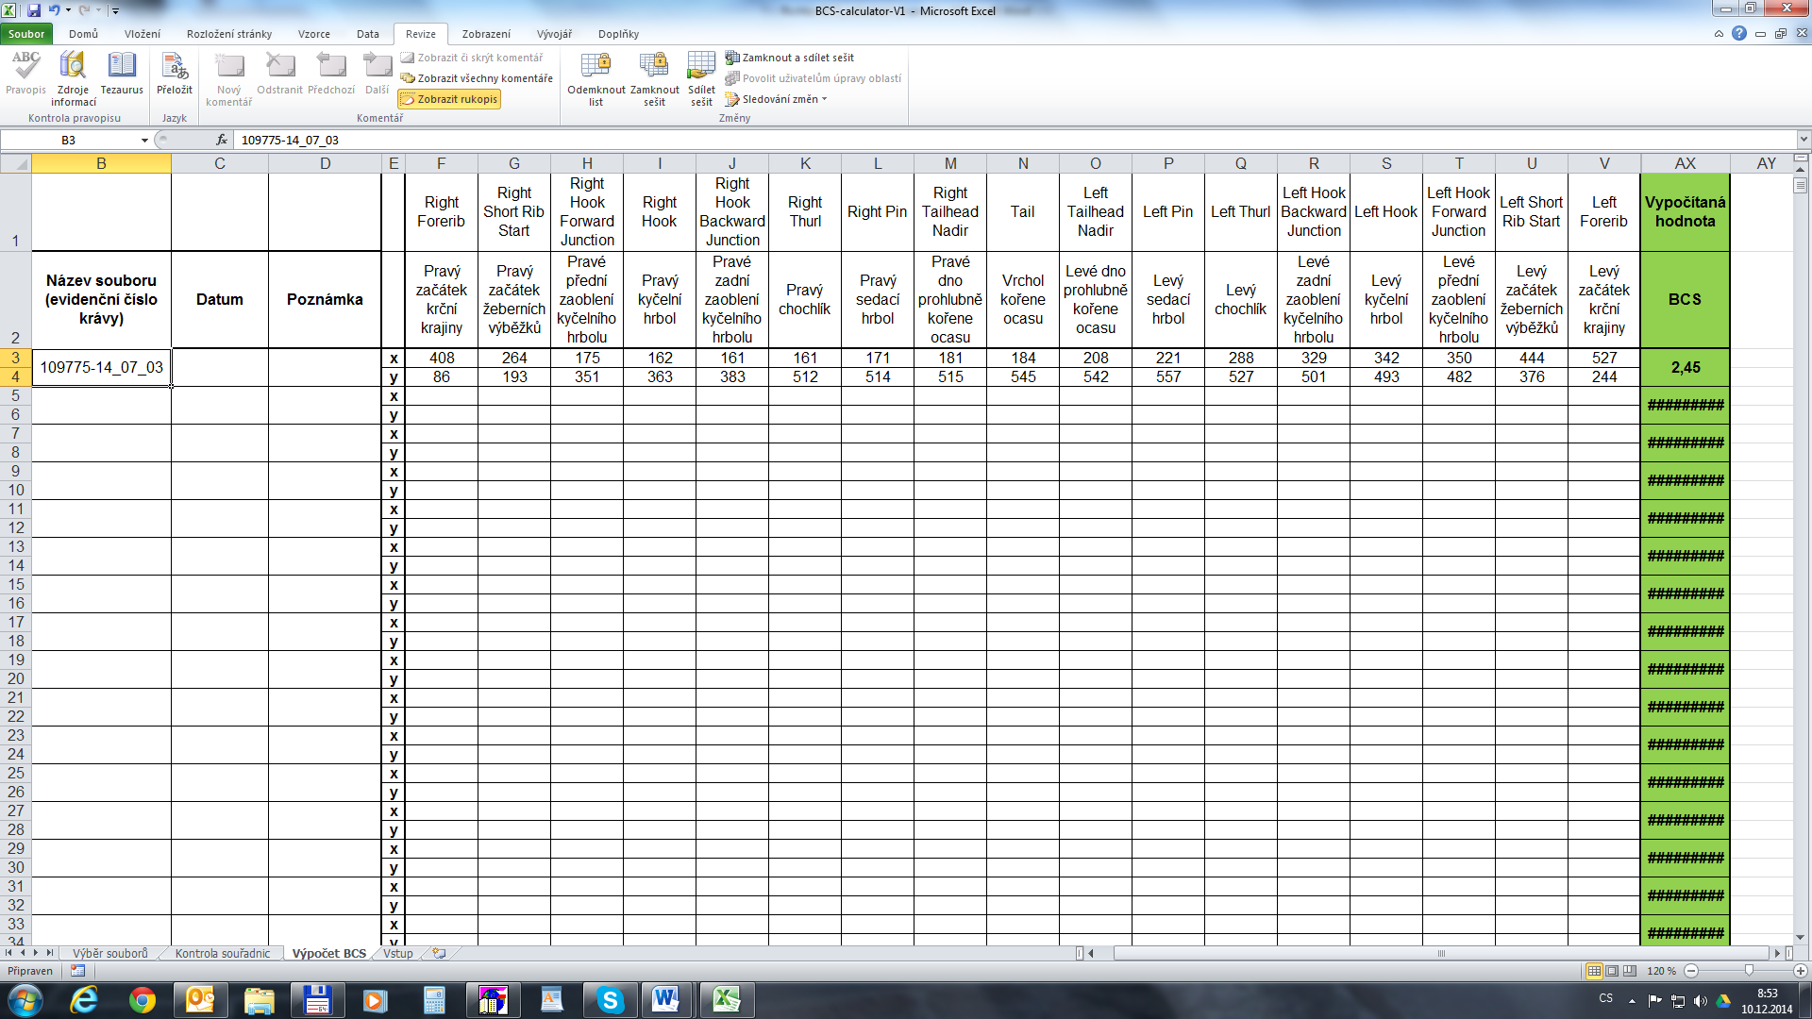Click the horizontal scrollbar thumb
Screen dimensions: 1812x1019
pos(1440,953)
